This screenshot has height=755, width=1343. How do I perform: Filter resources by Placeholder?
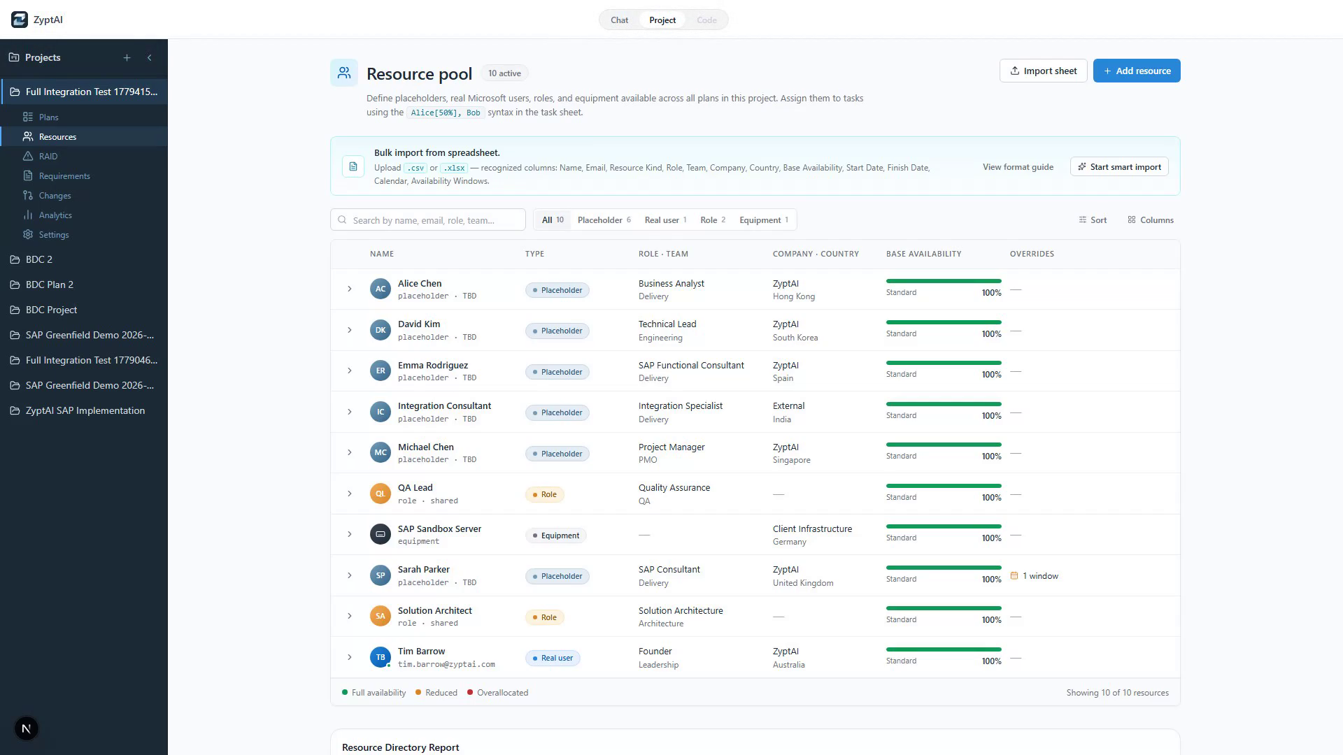(x=604, y=220)
